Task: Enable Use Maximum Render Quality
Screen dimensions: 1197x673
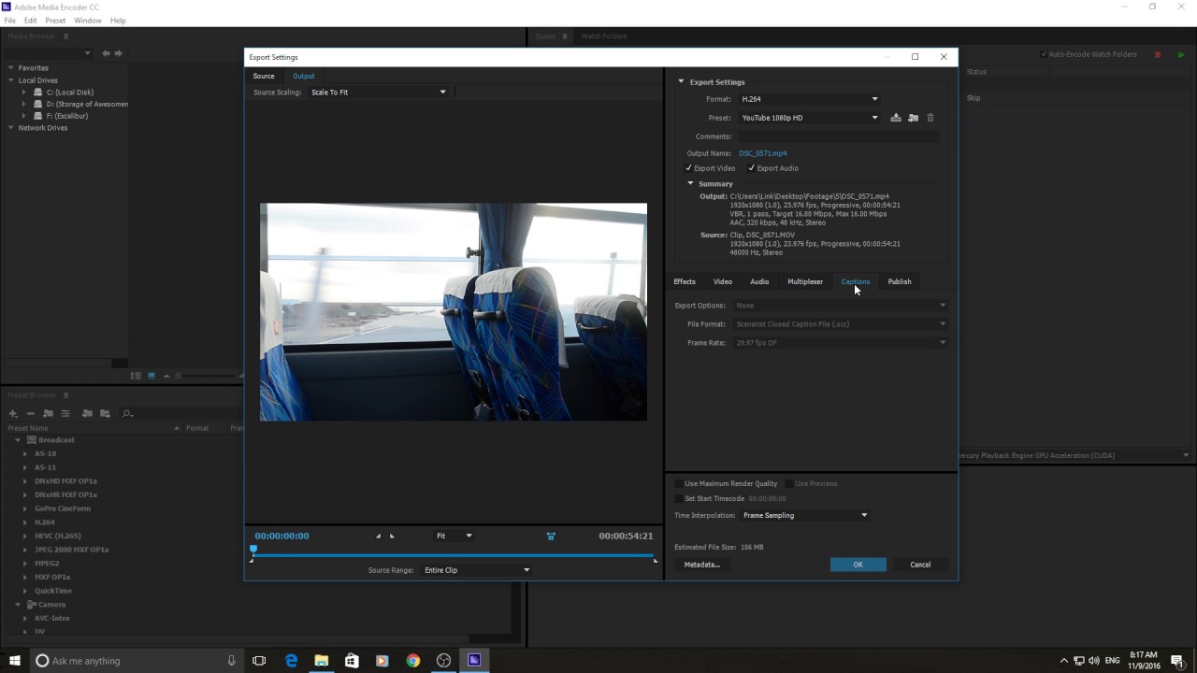Action: point(679,483)
